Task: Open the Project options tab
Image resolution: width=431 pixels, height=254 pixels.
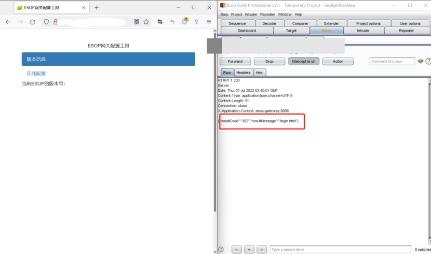Action: coord(369,23)
